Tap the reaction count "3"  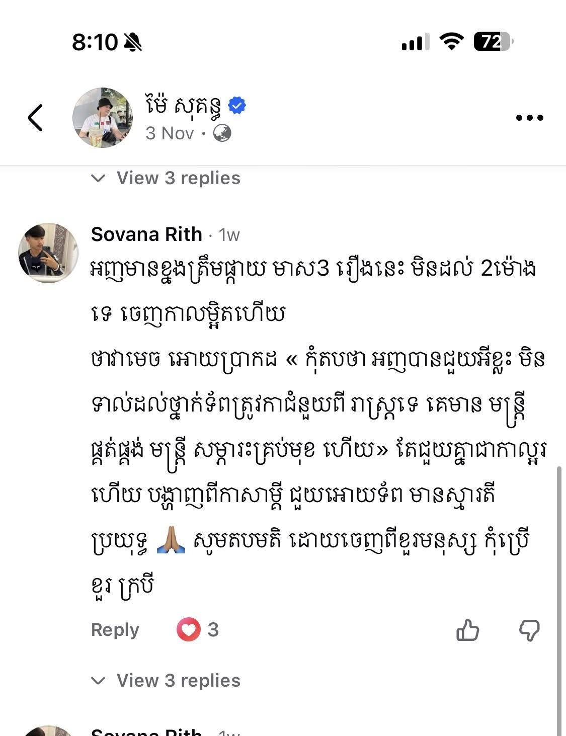coord(213,630)
